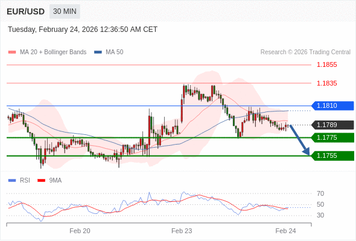Viewport: 356px width, 241px height.
Task: Click the MA 50 blue legend swatch
Action: pyautogui.click(x=98, y=52)
